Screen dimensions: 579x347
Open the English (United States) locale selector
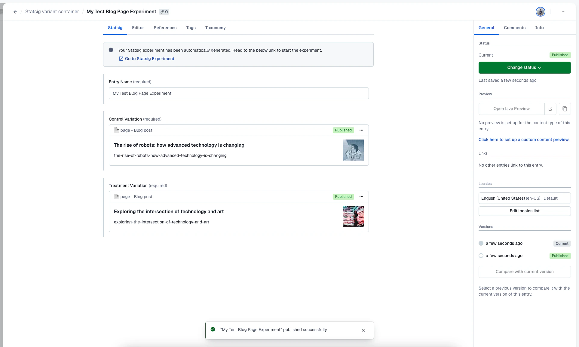[x=524, y=198]
